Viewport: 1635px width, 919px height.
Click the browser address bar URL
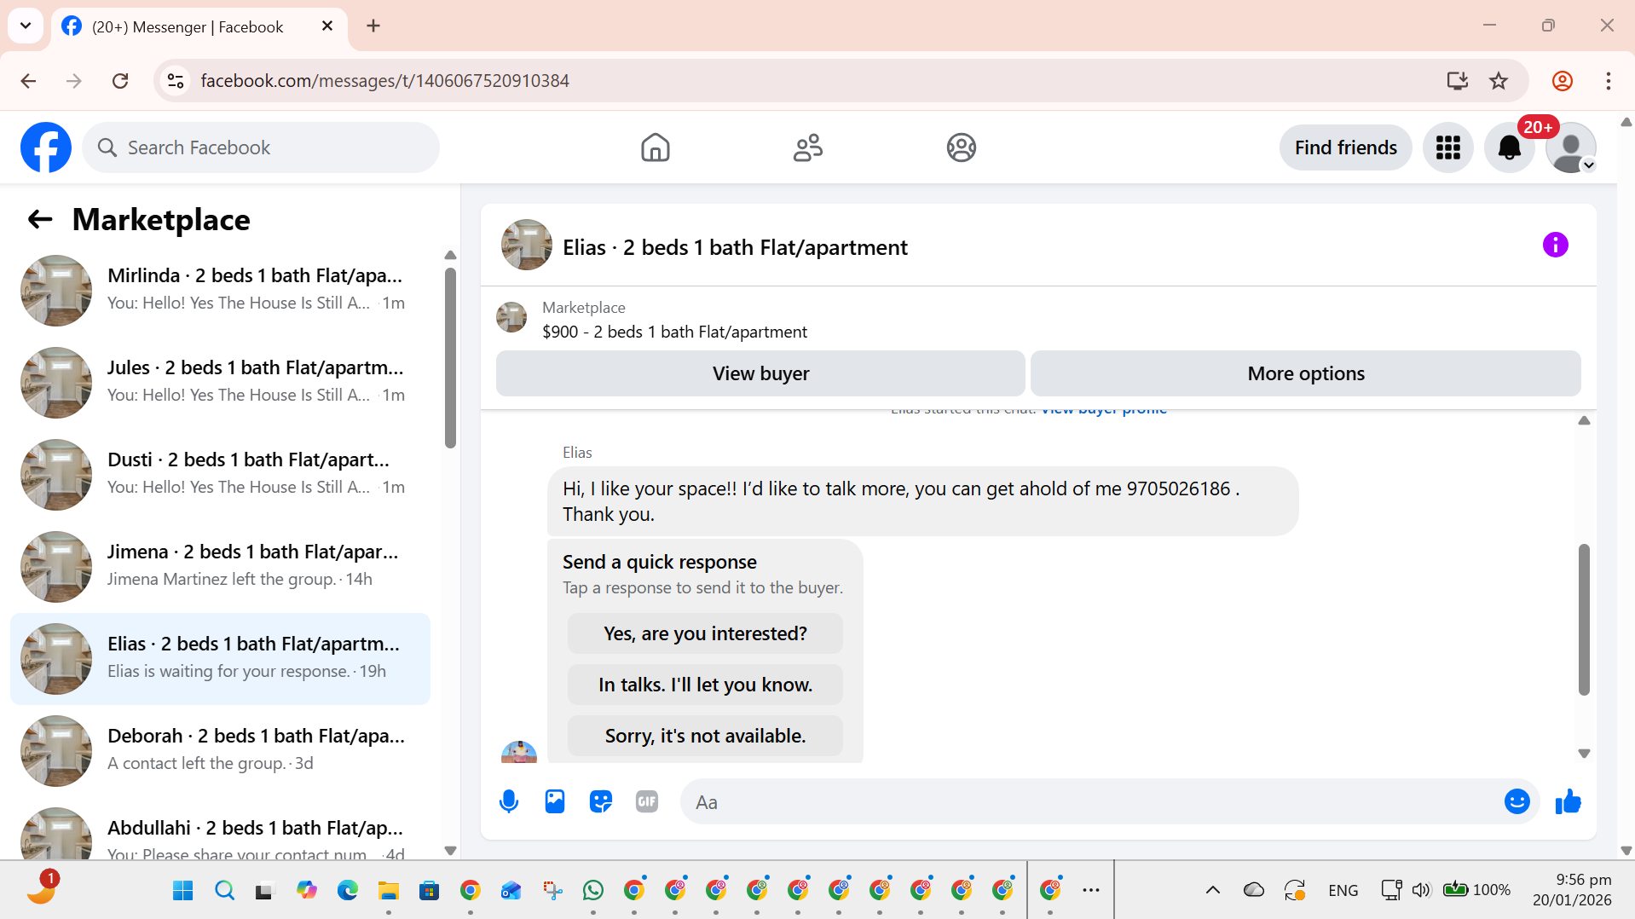pos(384,81)
